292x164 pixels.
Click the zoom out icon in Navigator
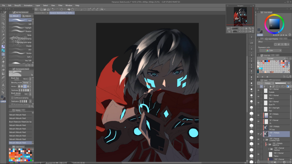pyautogui.click(x=240, y=28)
